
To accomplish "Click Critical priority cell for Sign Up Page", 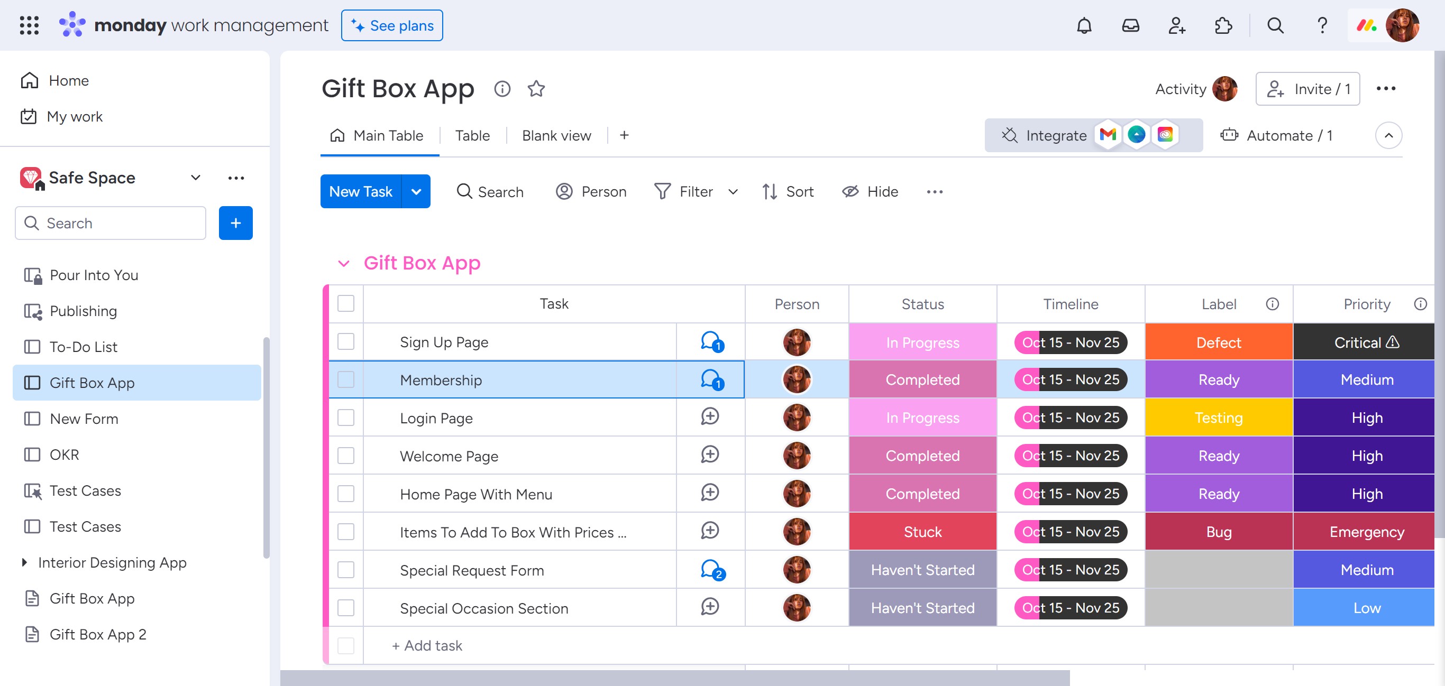I will click(x=1366, y=342).
